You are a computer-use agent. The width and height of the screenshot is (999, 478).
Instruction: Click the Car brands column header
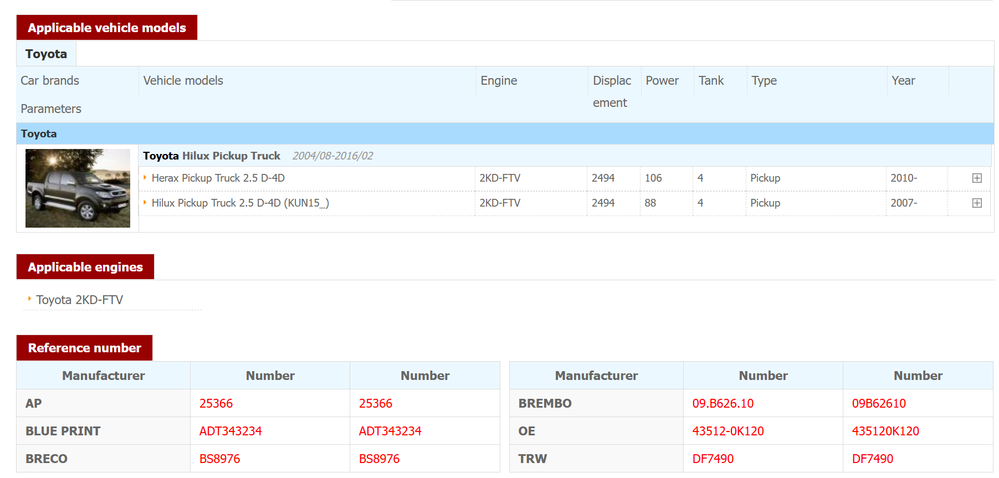pos(50,80)
